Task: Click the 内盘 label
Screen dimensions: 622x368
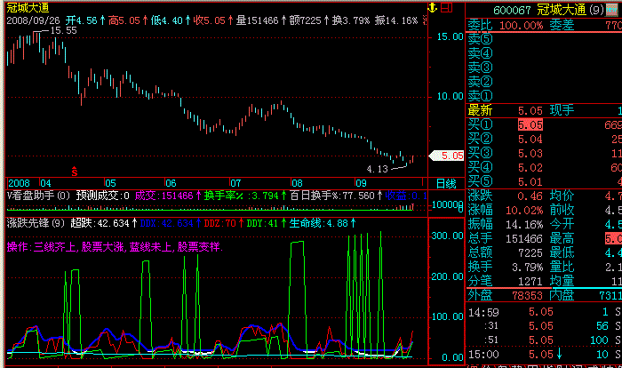Action: 562,295
